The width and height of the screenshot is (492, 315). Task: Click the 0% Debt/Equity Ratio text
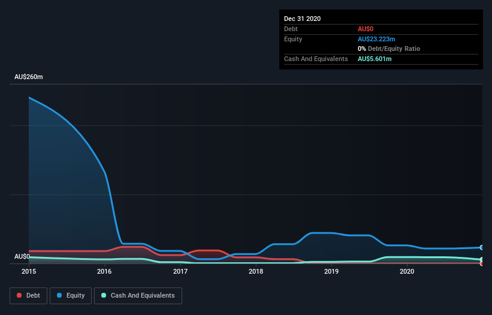pyautogui.click(x=389, y=49)
